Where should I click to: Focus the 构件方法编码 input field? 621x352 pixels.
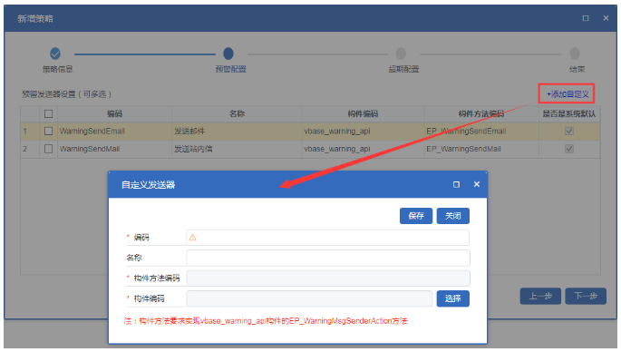click(x=327, y=279)
